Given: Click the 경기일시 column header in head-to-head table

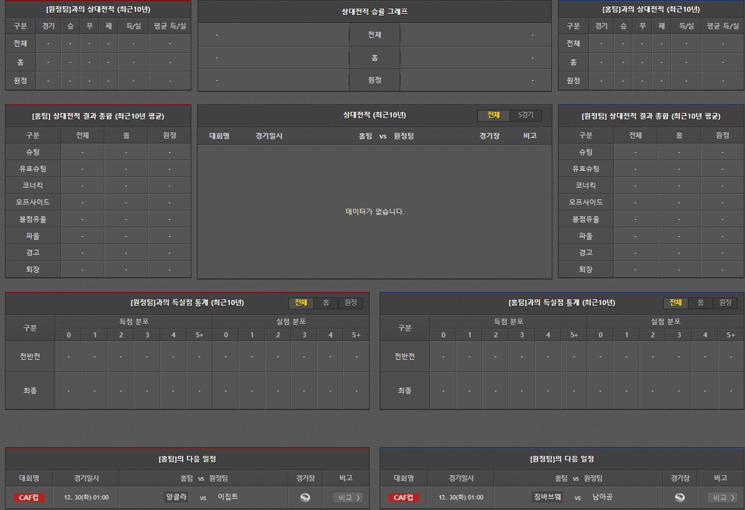Looking at the screenshot, I should (268, 135).
